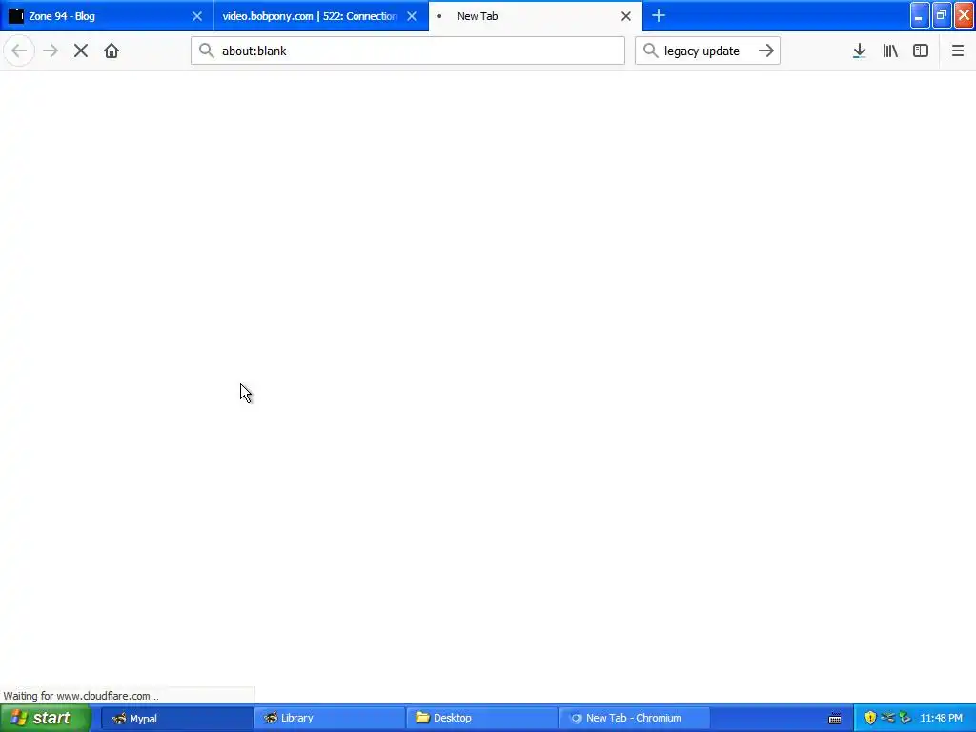Open the Downloads panel

pos(860,51)
